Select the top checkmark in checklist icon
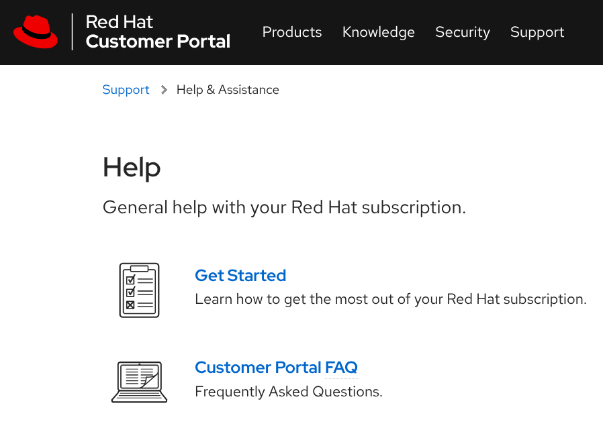Image resolution: width=603 pixels, height=436 pixels. coord(131,279)
